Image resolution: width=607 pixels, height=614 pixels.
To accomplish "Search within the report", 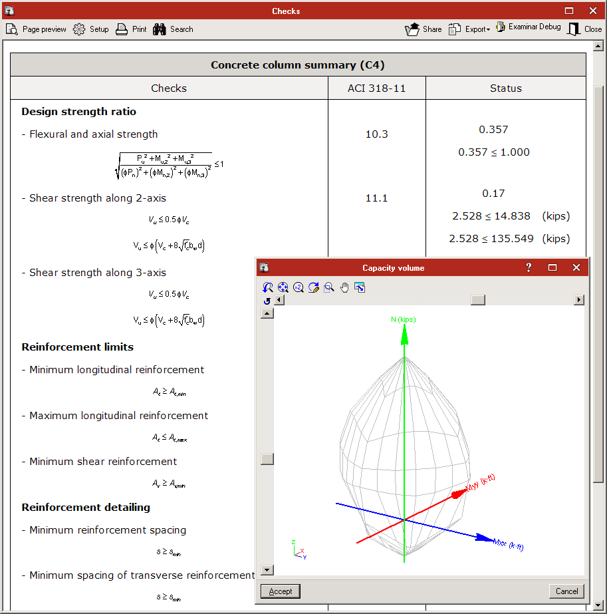I will coord(173,29).
